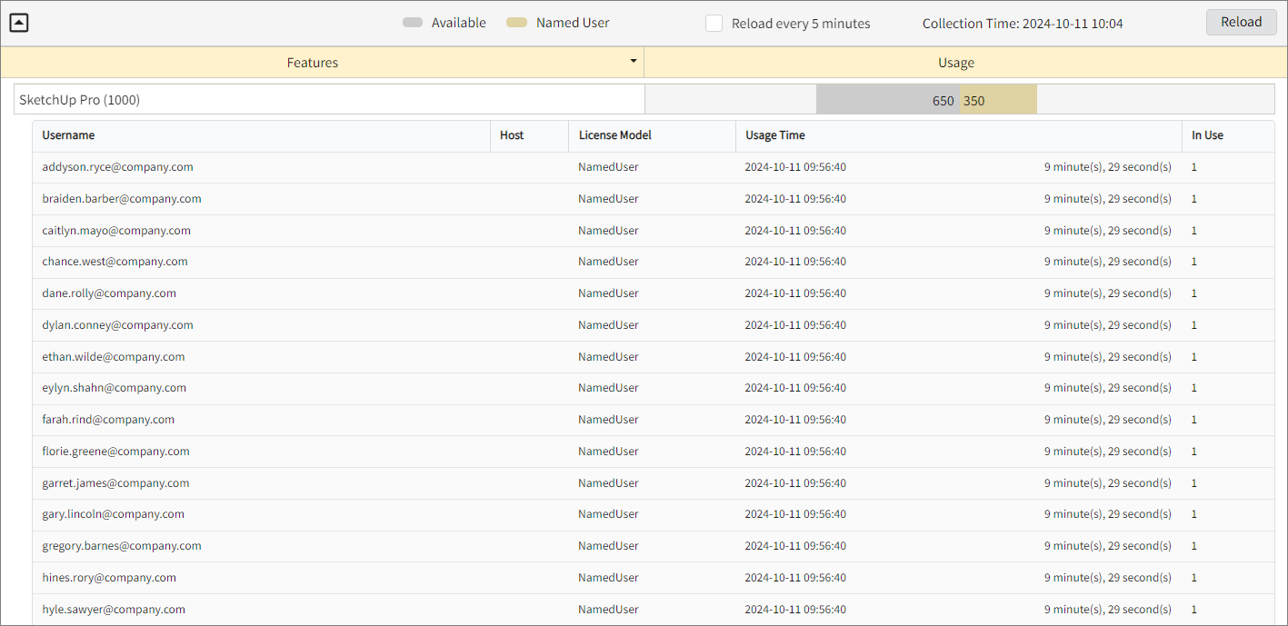
Task: Select hines.rory@company.com username
Action: pyautogui.click(x=109, y=578)
